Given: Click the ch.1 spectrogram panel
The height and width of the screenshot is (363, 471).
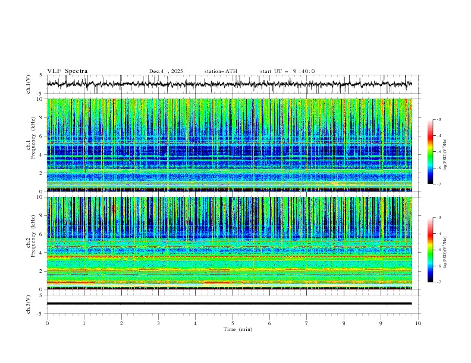Looking at the screenshot, I should click(229, 145).
